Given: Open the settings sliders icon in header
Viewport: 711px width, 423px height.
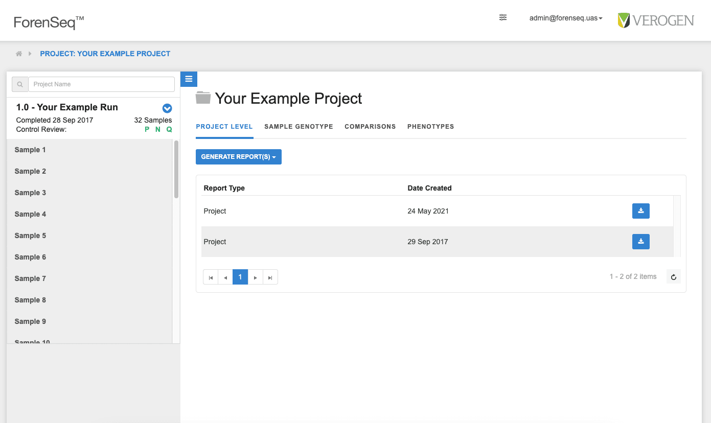Looking at the screenshot, I should (503, 17).
